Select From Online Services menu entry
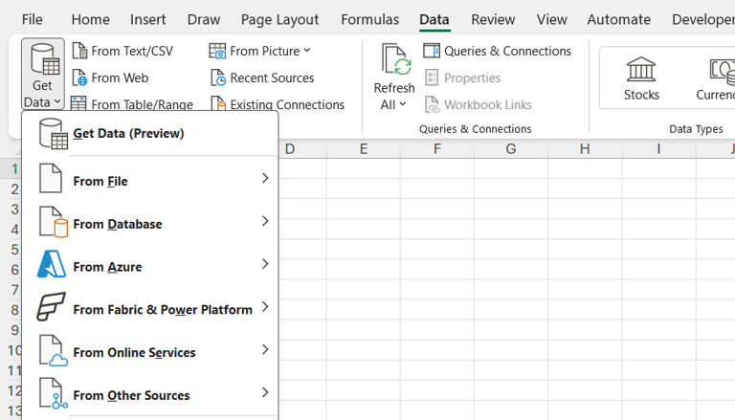This screenshot has height=420, width=735. [x=150, y=352]
